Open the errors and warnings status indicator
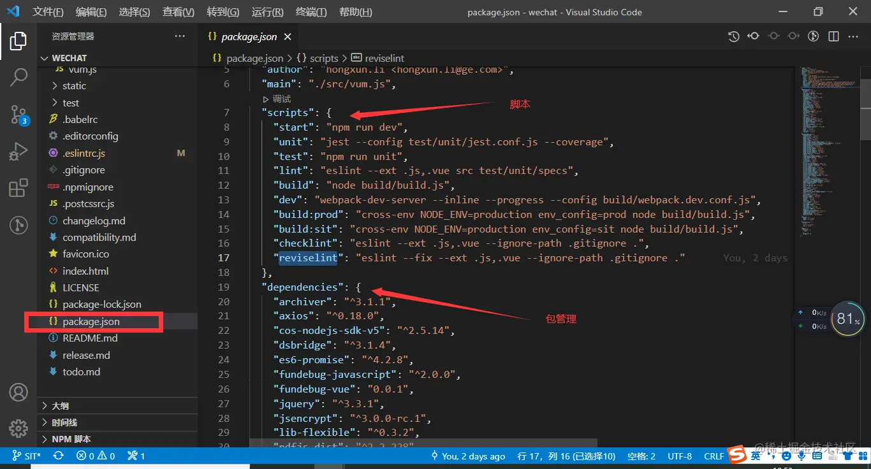This screenshot has width=871, height=469. (96, 456)
